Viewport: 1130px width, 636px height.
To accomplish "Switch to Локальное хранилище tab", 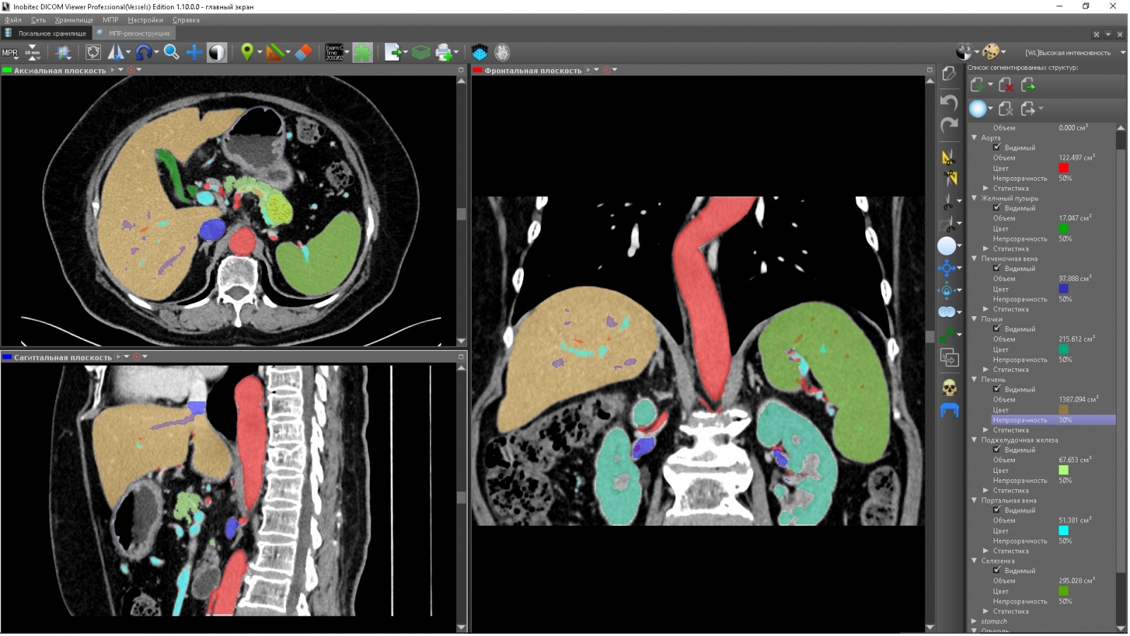I will (46, 33).
